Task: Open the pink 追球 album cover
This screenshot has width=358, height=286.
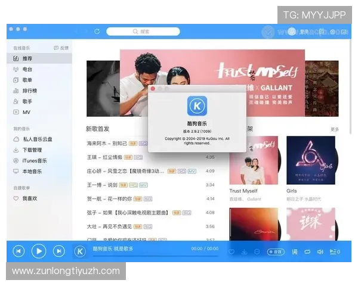Action: [311, 224]
